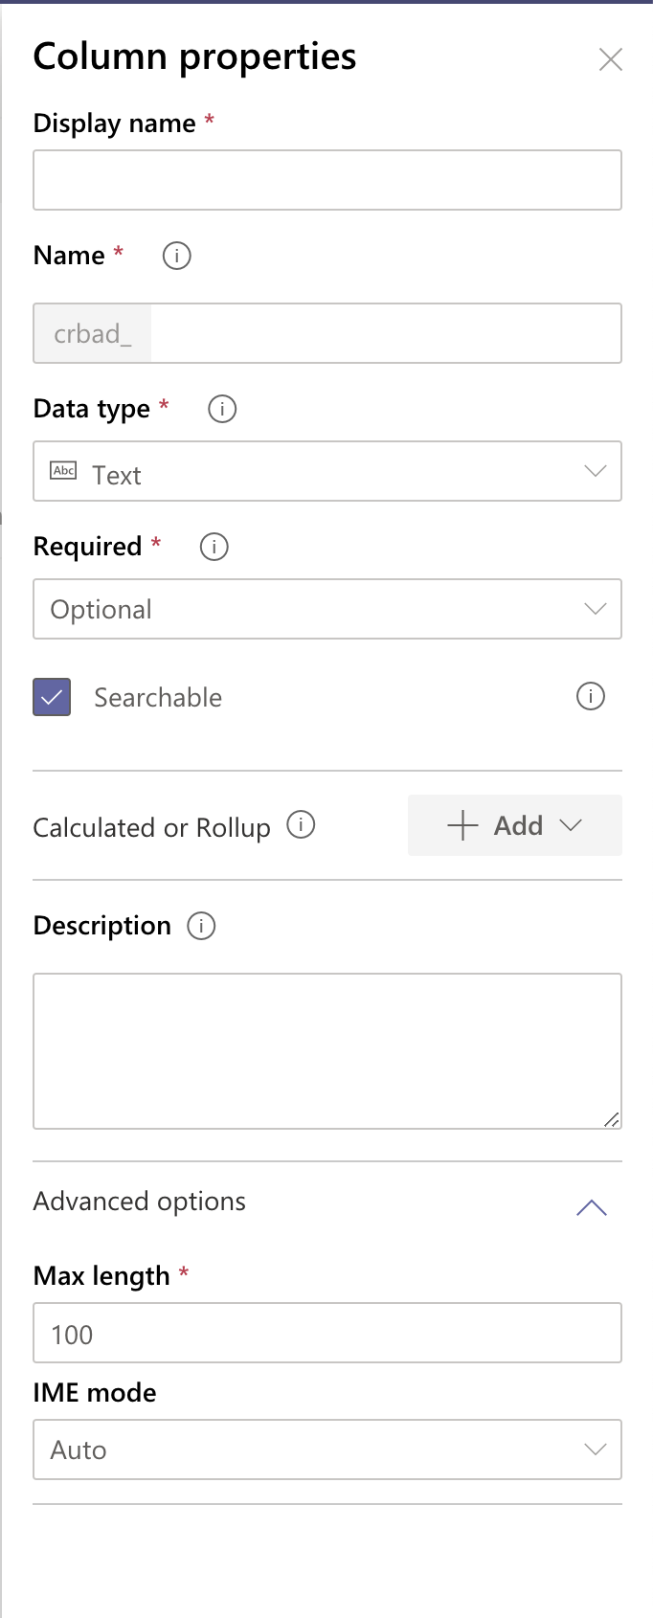
Task: Click the Calculated or Rollup info icon
Action: click(301, 824)
